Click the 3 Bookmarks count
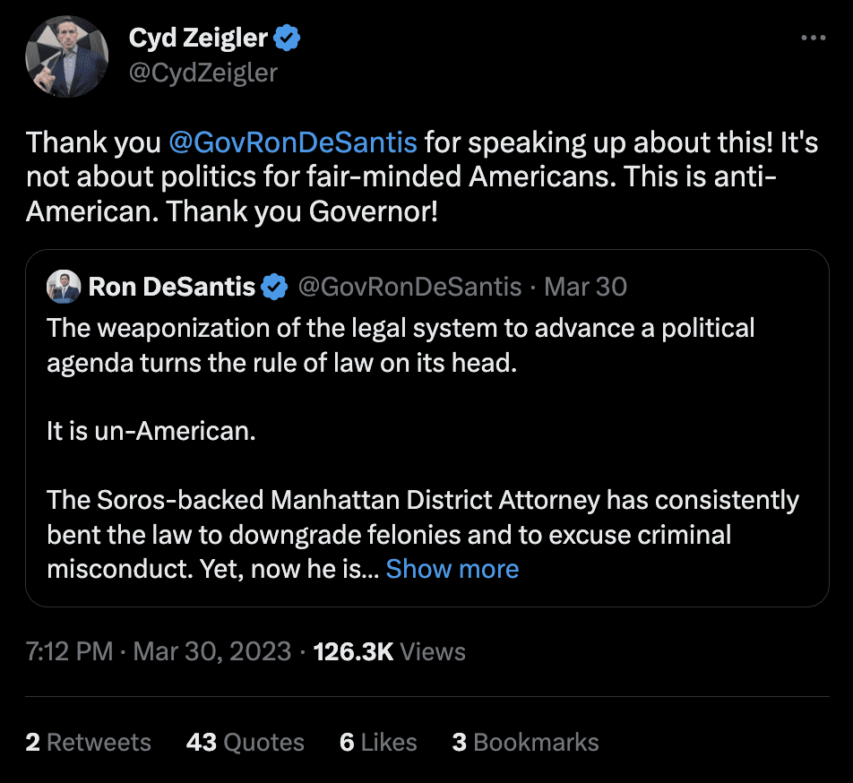 tap(525, 743)
